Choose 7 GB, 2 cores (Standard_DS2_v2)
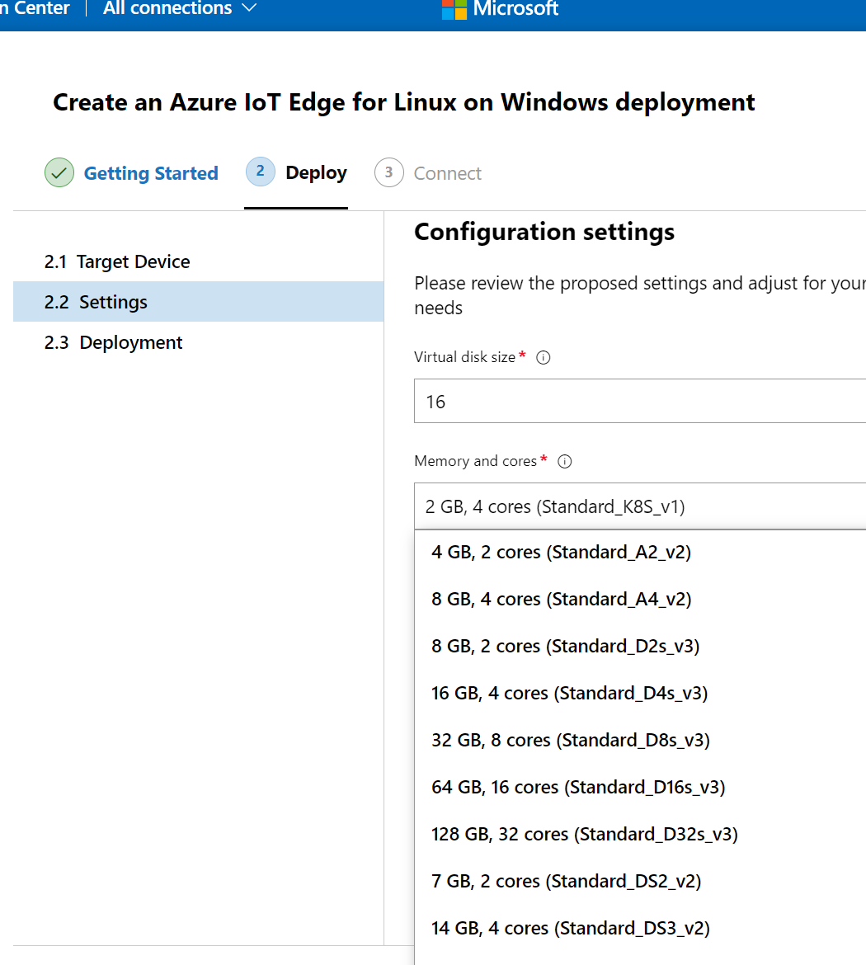Image resolution: width=866 pixels, height=965 pixels. (640, 882)
